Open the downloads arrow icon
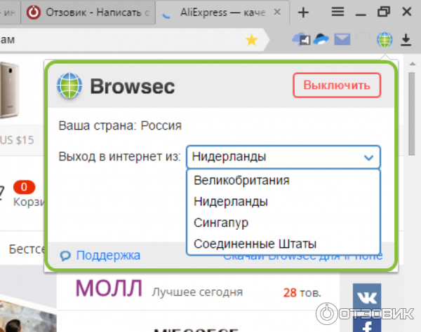Image resolution: width=421 pixels, height=332 pixels. (x=406, y=40)
